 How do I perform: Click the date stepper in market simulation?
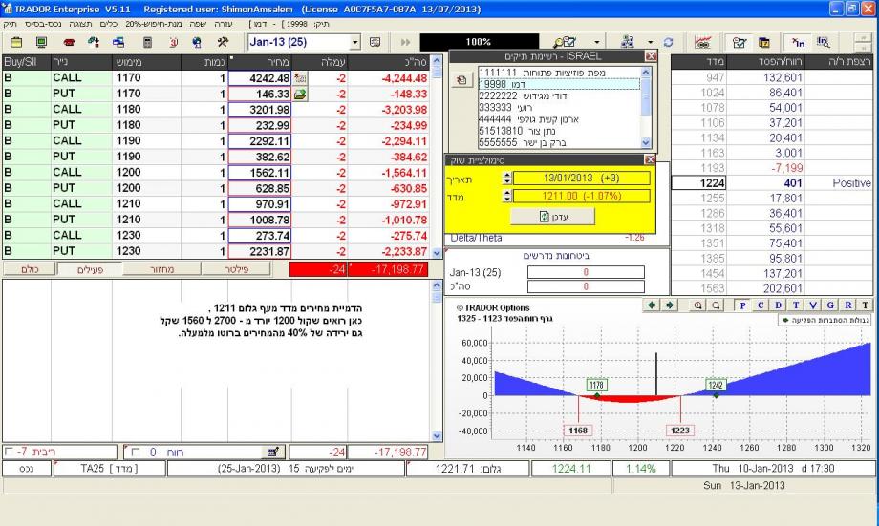click(x=506, y=178)
